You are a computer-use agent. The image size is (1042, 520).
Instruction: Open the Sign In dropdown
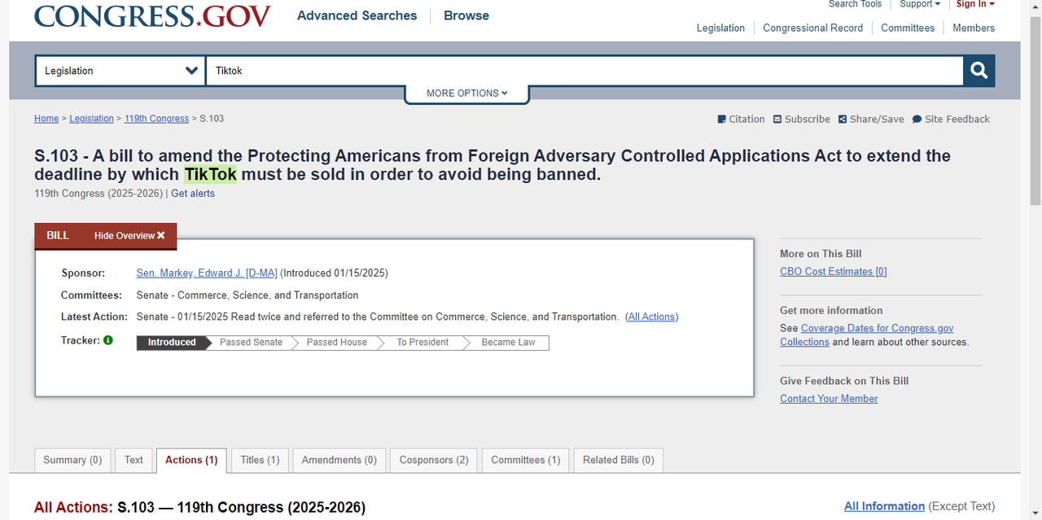(x=975, y=4)
